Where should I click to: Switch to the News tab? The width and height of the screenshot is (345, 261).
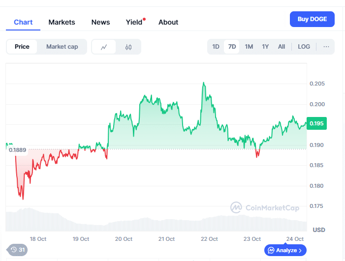101,22
